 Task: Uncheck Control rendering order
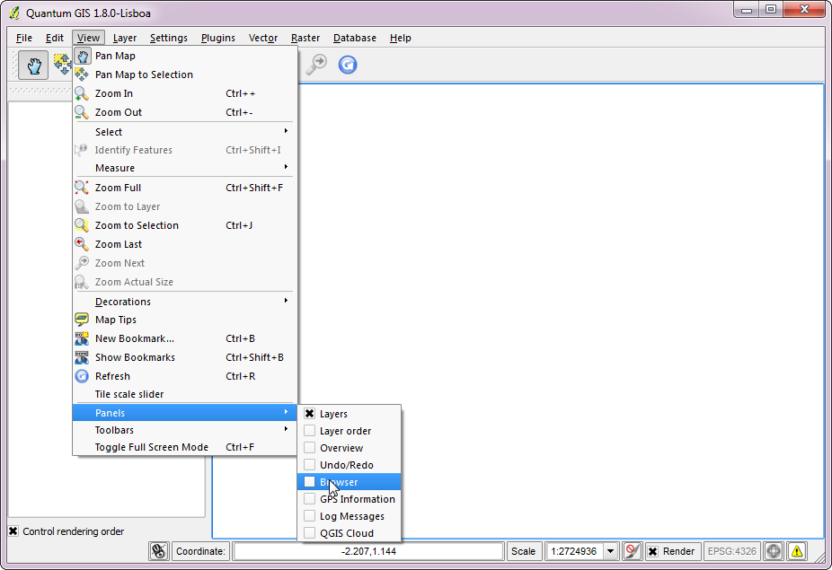(13, 531)
